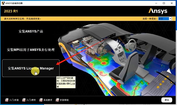Select the 中文 language combo box
Viewport: 177px width, 105px height.
coord(165,18)
